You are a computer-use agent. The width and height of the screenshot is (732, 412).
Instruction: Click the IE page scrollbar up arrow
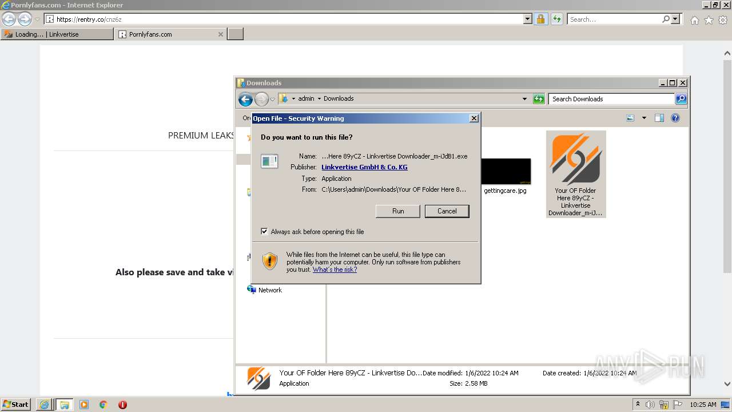tap(727, 53)
